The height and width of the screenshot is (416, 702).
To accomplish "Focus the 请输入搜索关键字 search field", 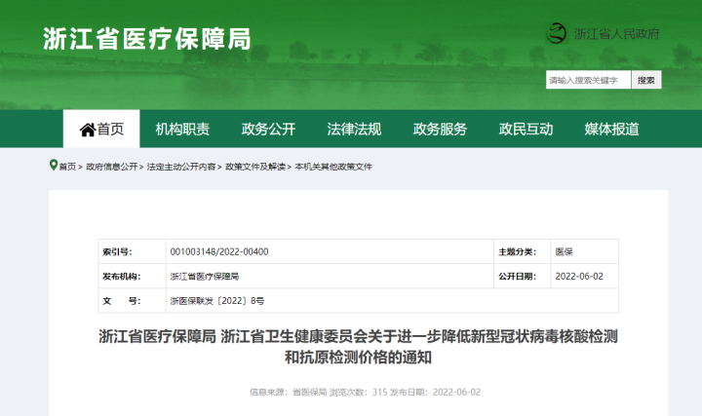I will tap(588, 80).
